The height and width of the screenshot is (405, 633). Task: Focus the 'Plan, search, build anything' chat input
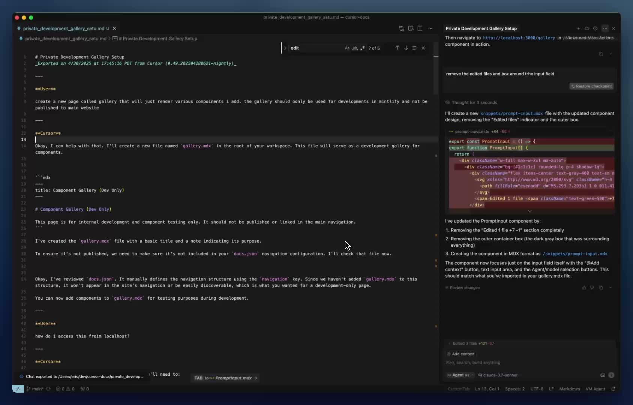tap(529, 363)
